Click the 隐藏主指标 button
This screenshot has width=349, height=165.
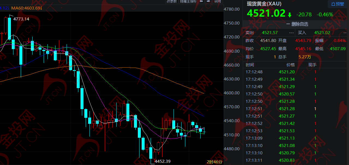[188, 1]
